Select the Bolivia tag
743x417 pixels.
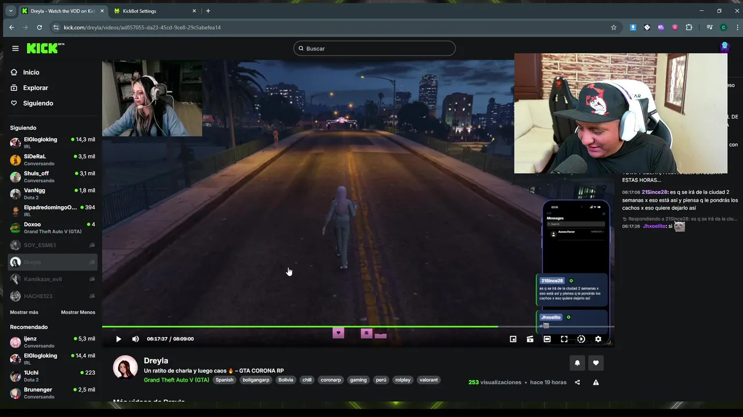pyautogui.click(x=286, y=380)
